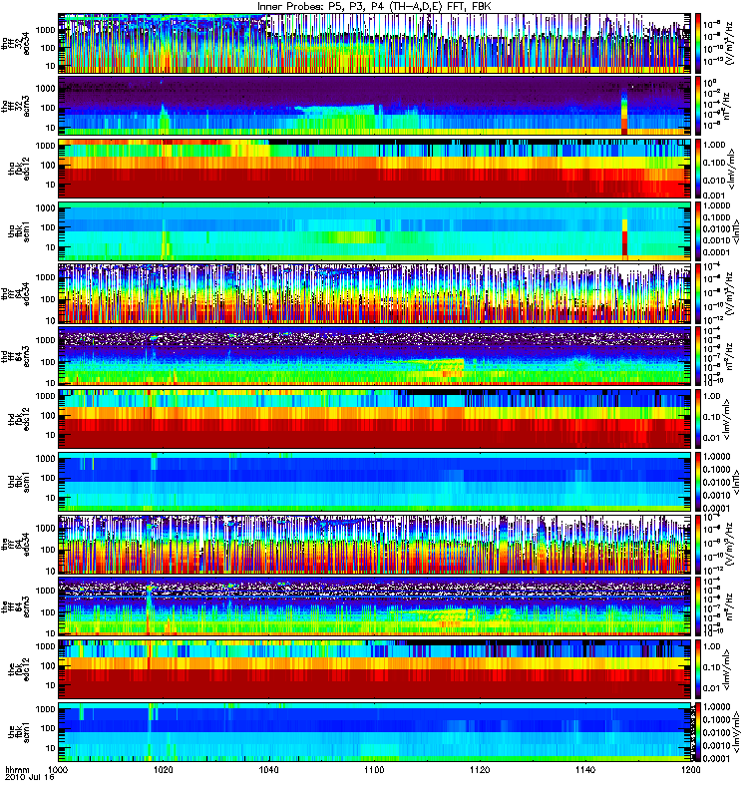Click the 'the fff 64 scm3' y-axis label

[x=15, y=606]
